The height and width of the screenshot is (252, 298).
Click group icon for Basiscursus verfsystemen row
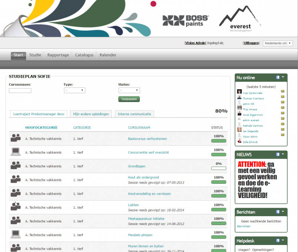point(16,138)
